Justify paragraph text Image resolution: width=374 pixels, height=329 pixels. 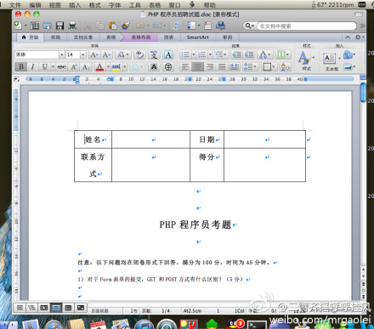pos(222,67)
